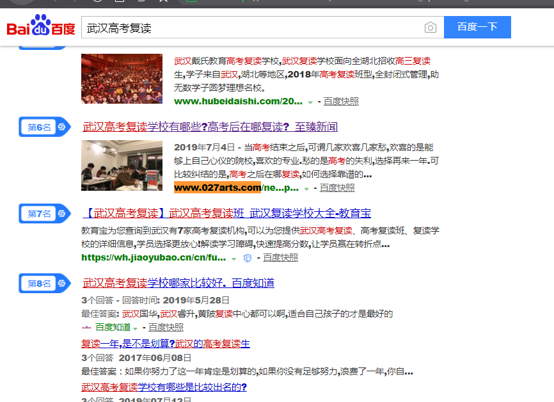
Task: Visit www.hubeidaishi.com URL link
Action: tap(238, 102)
